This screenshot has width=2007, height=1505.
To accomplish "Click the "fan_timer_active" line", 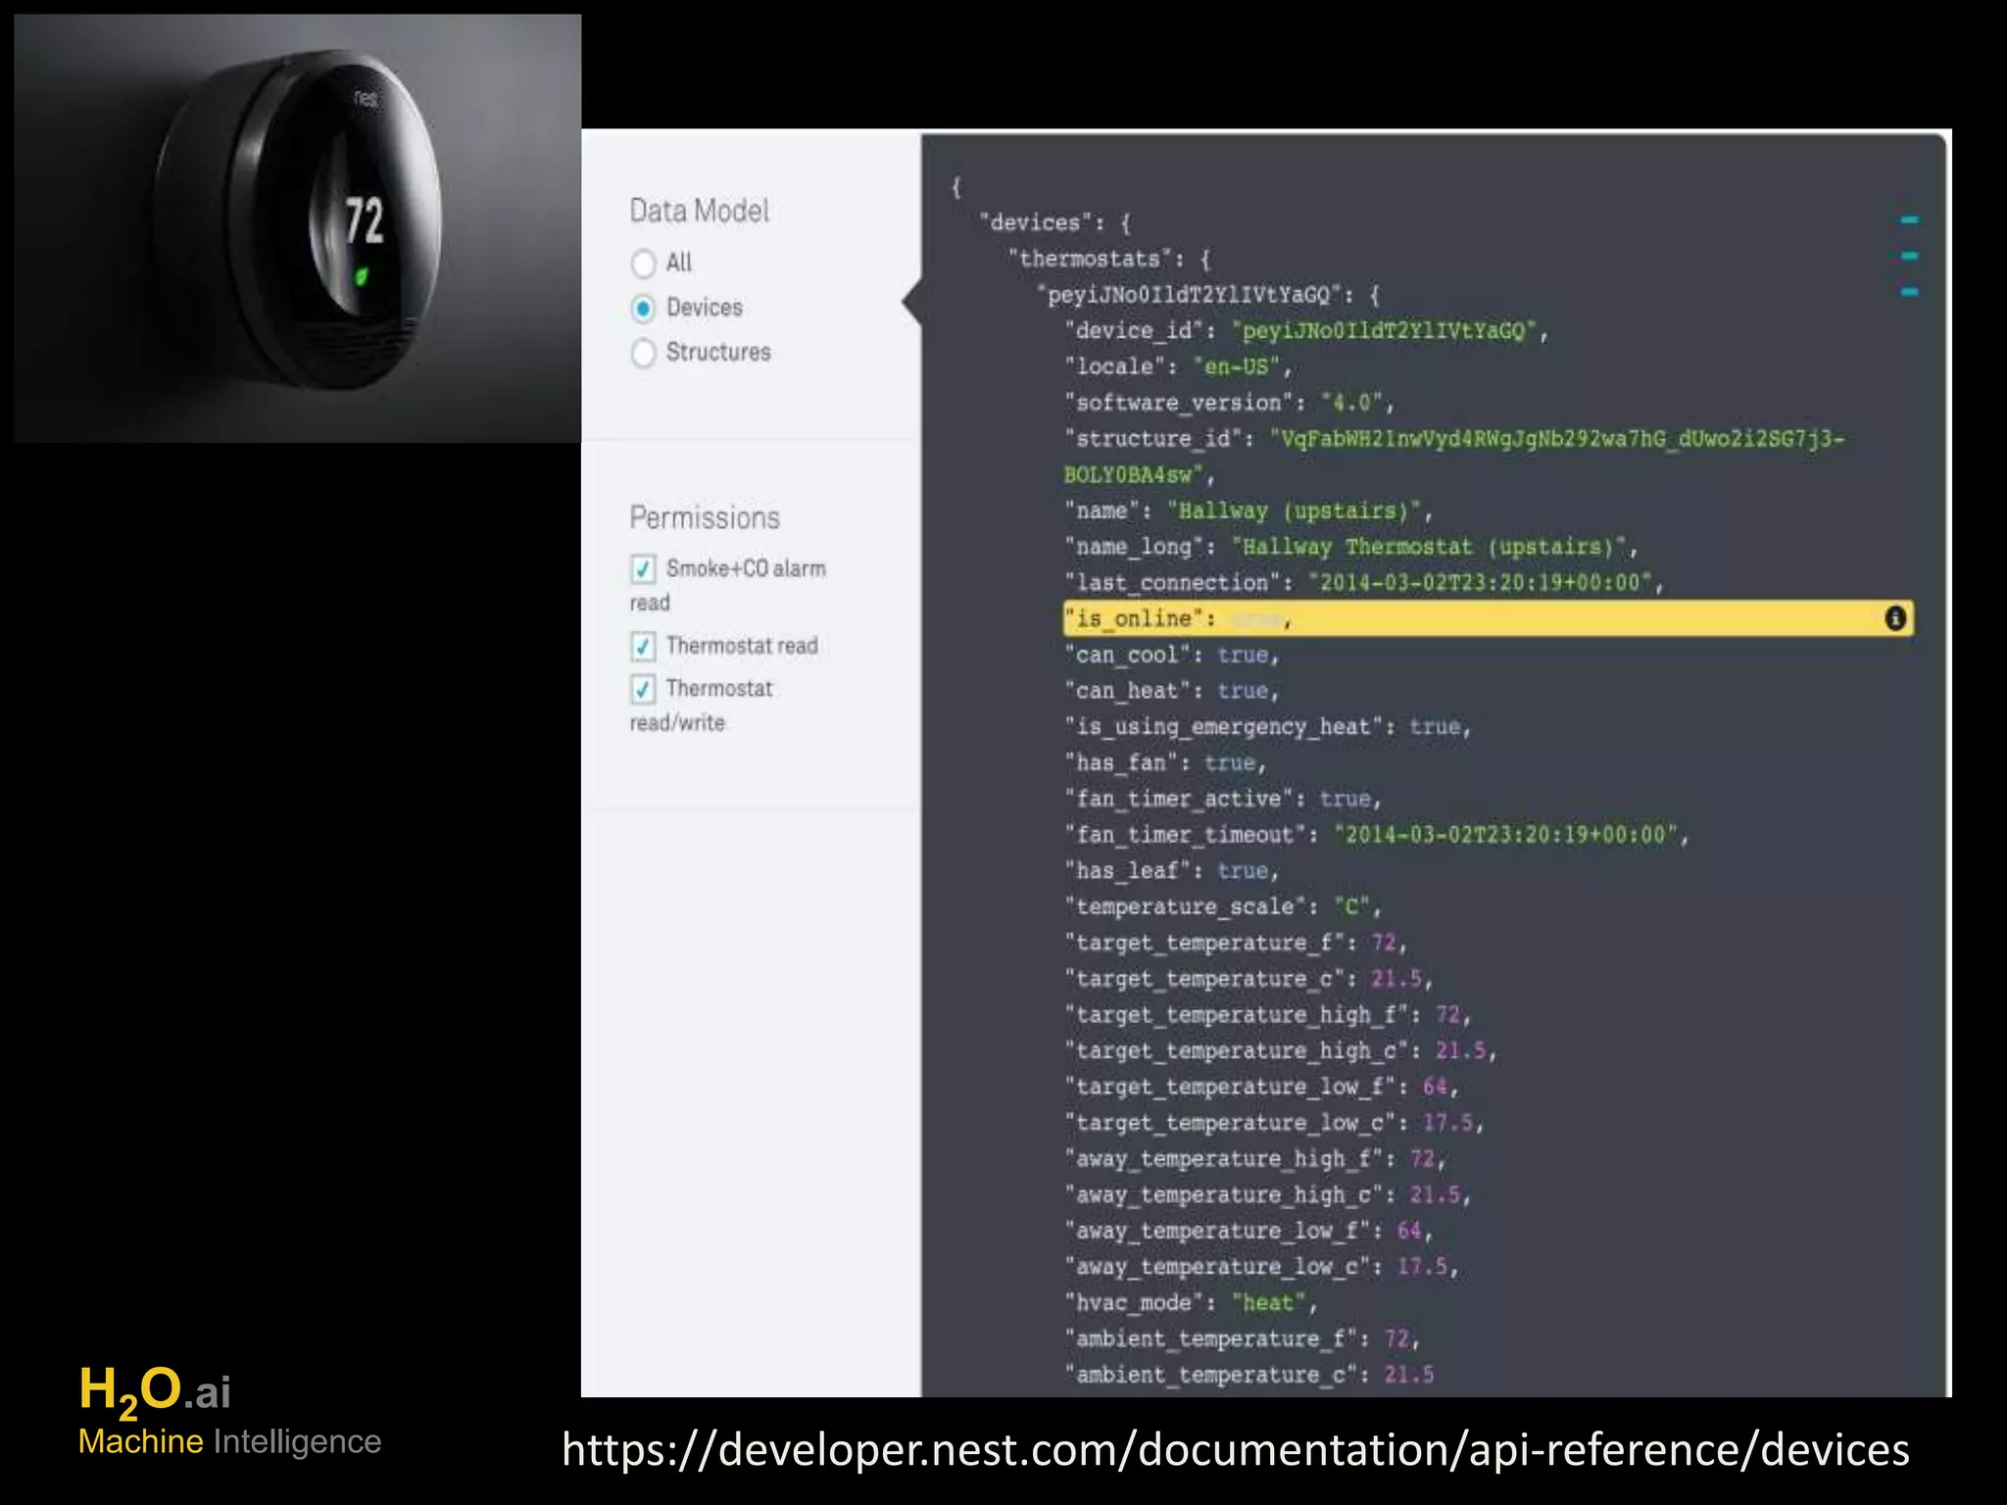I will click(x=1224, y=799).
